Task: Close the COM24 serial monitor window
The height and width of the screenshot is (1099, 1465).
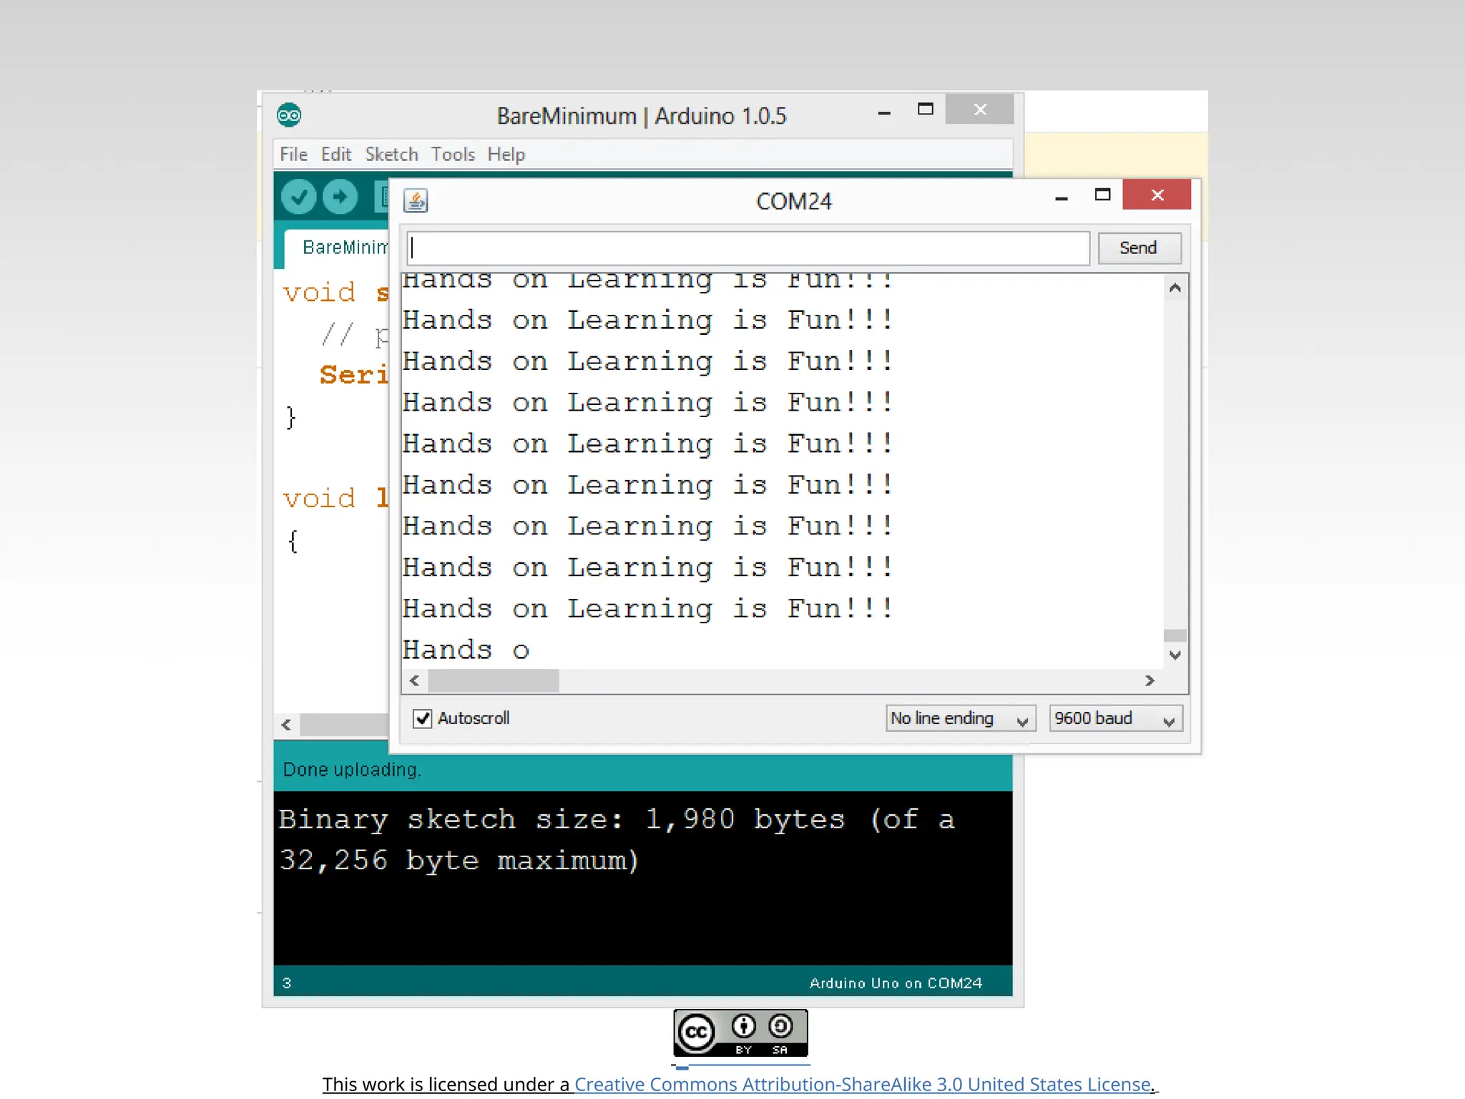Action: (1157, 195)
